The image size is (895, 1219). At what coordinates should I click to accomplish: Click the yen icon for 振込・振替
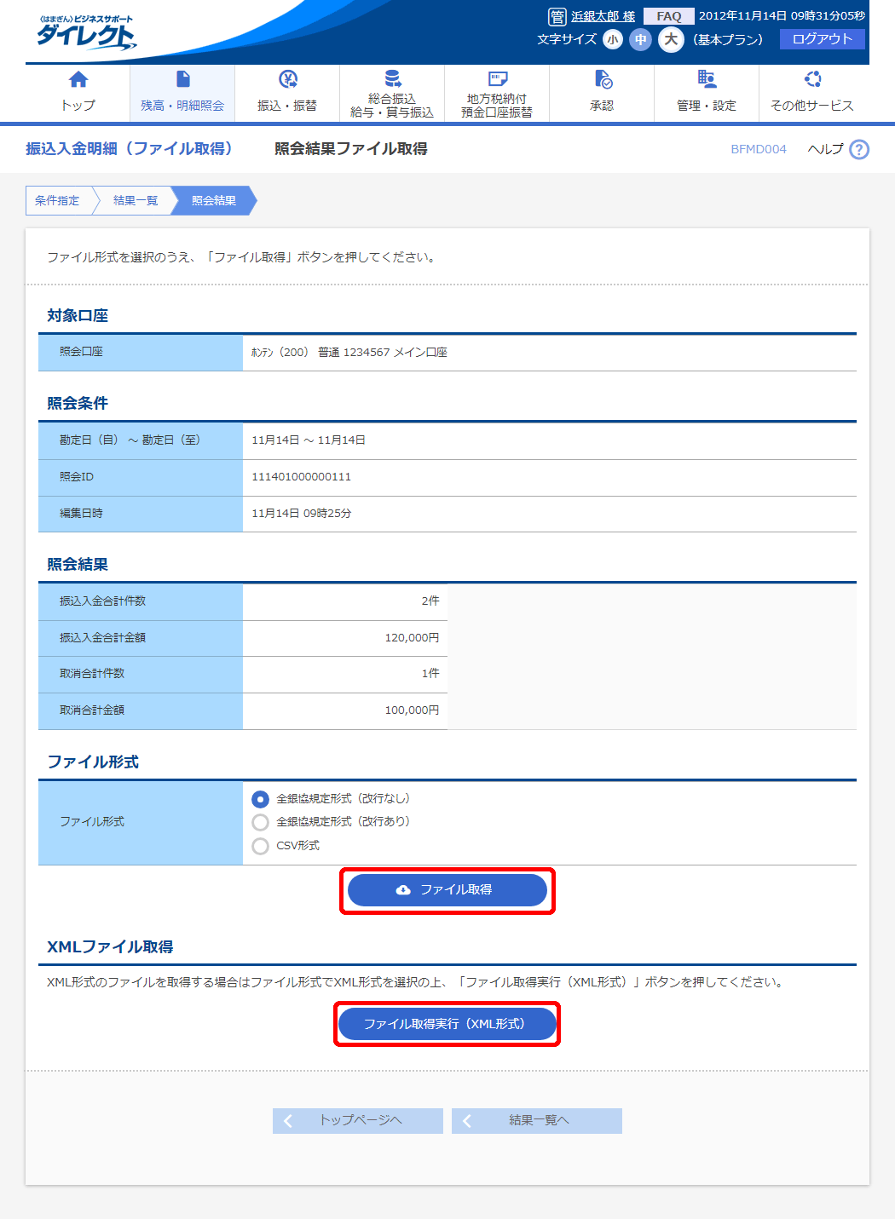[x=287, y=80]
